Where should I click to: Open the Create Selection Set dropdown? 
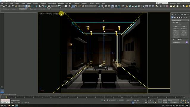tap(91, 6)
